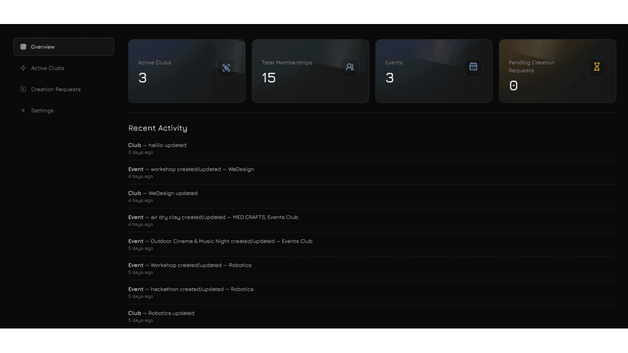The width and height of the screenshot is (628, 353).
Task: Go to Active Clubs page
Action: coord(48,68)
